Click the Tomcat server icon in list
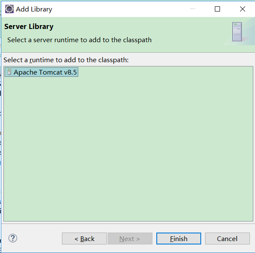This screenshot has width=255, height=253. (9, 72)
